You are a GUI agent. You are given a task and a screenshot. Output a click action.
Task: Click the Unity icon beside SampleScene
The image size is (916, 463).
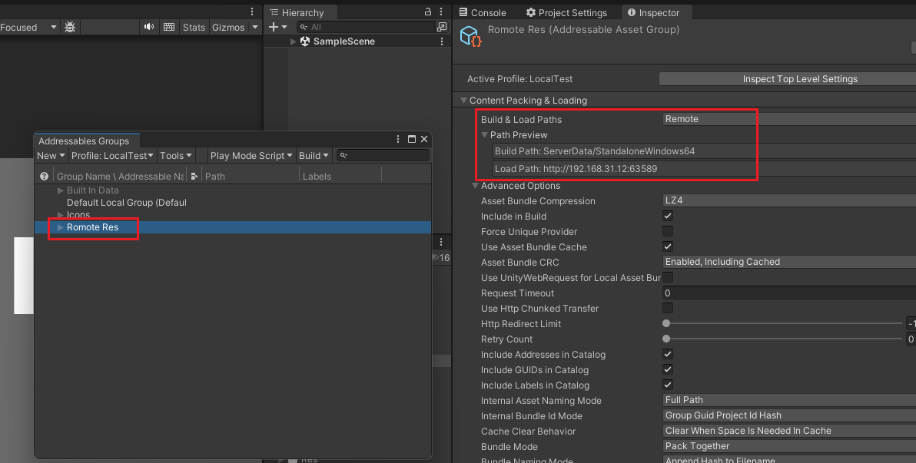(305, 41)
